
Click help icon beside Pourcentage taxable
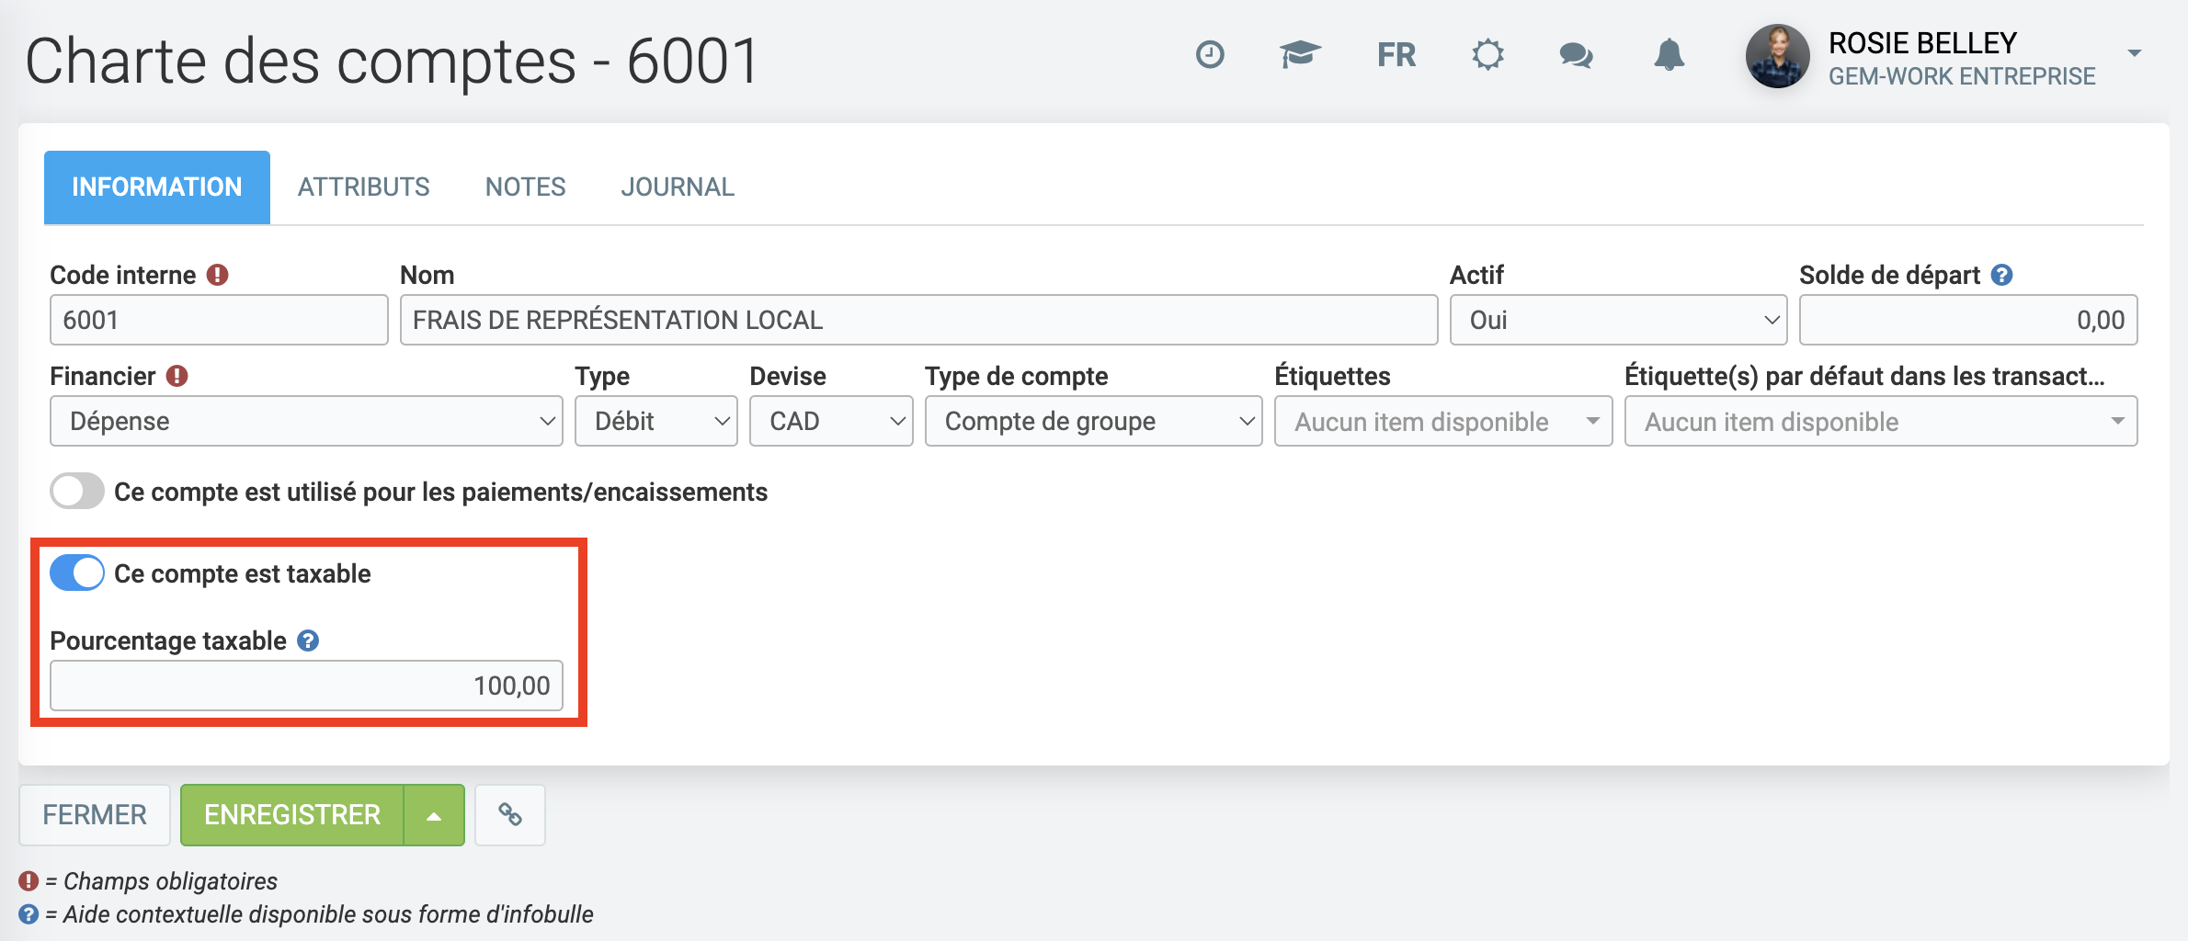click(x=309, y=641)
